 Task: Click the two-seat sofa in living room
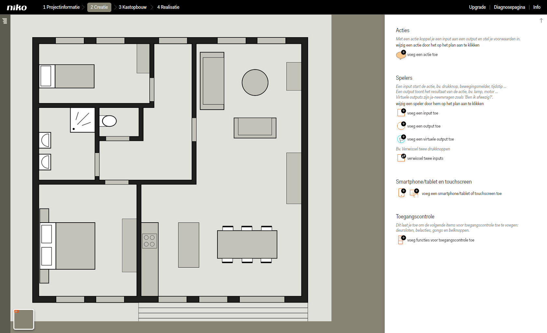(x=255, y=128)
